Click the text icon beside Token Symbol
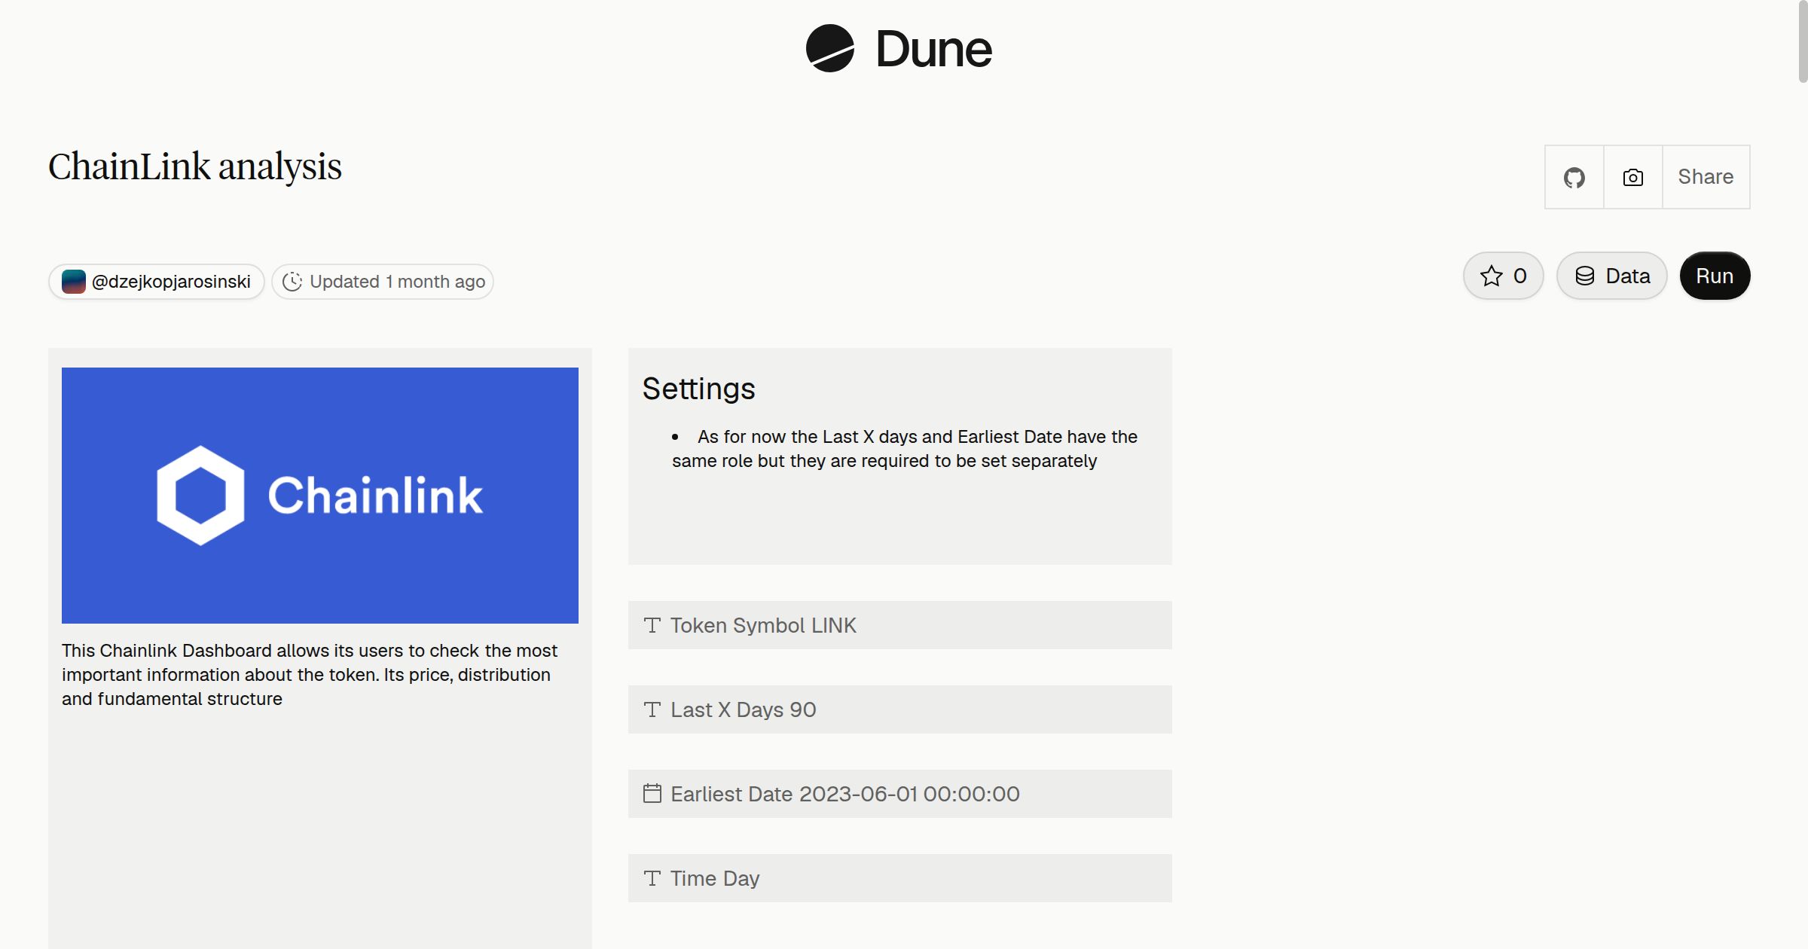The width and height of the screenshot is (1808, 949). [x=652, y=625]
